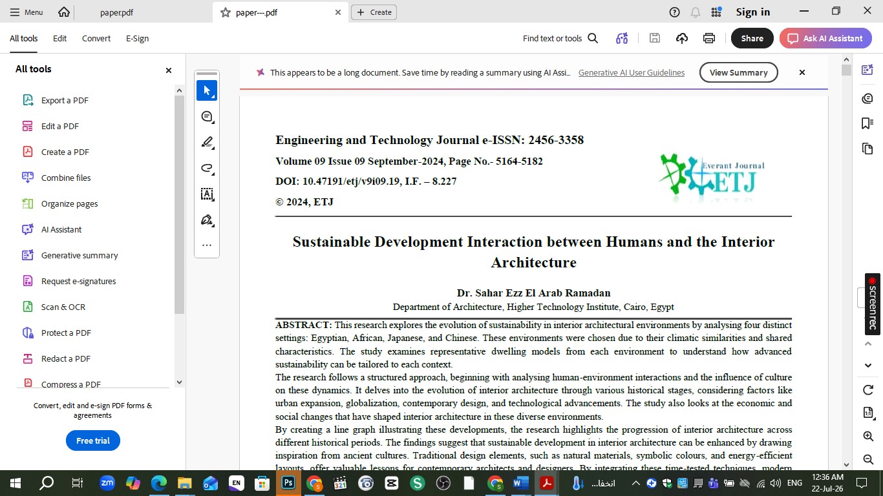Click the AI generative tools icon in toolbar
Image resolution: width=883 pixels, height=496 pixels.
click(622, 38)
